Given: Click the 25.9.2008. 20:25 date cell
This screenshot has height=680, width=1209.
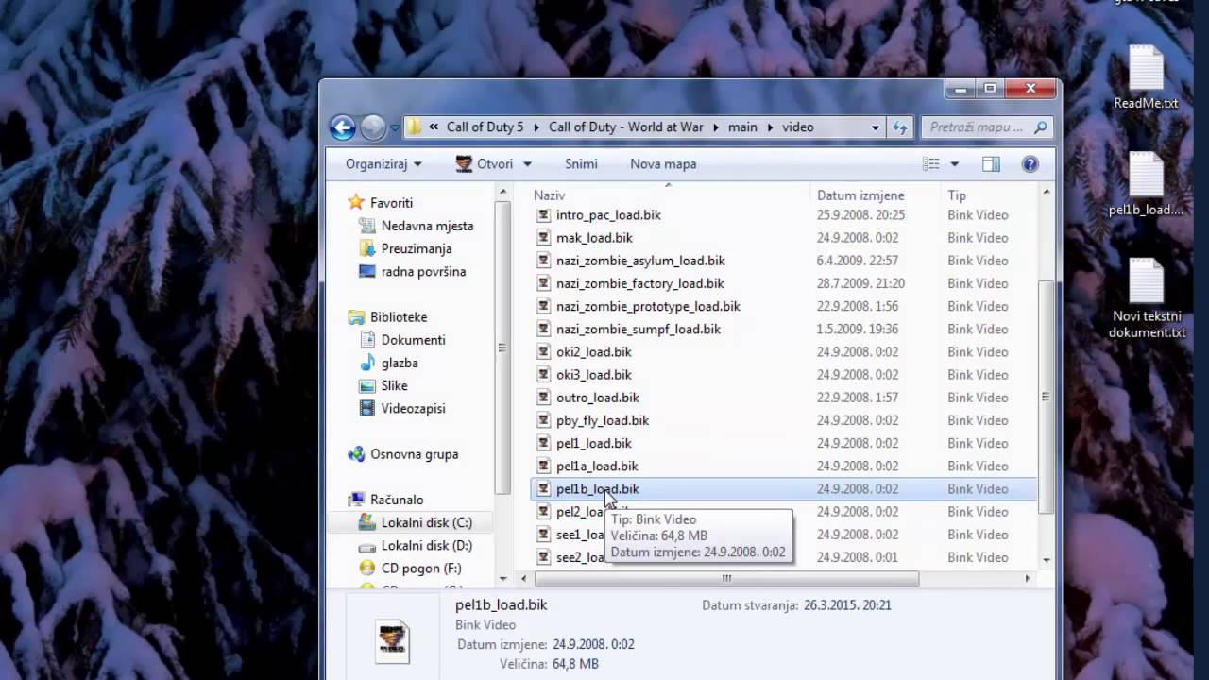Looking at the screenshot, I should tap(860, 215).
